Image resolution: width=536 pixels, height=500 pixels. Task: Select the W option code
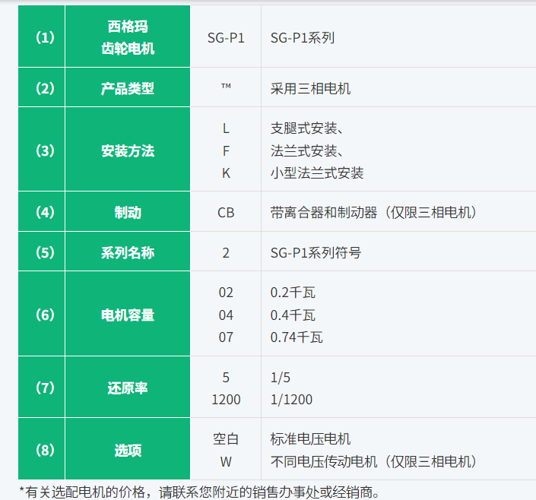coord(226,462)
